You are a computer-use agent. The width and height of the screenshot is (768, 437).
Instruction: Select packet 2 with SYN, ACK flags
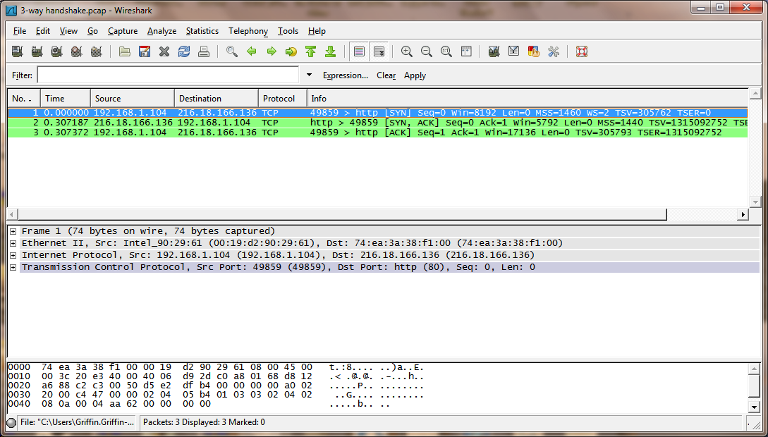click(377, 123)
